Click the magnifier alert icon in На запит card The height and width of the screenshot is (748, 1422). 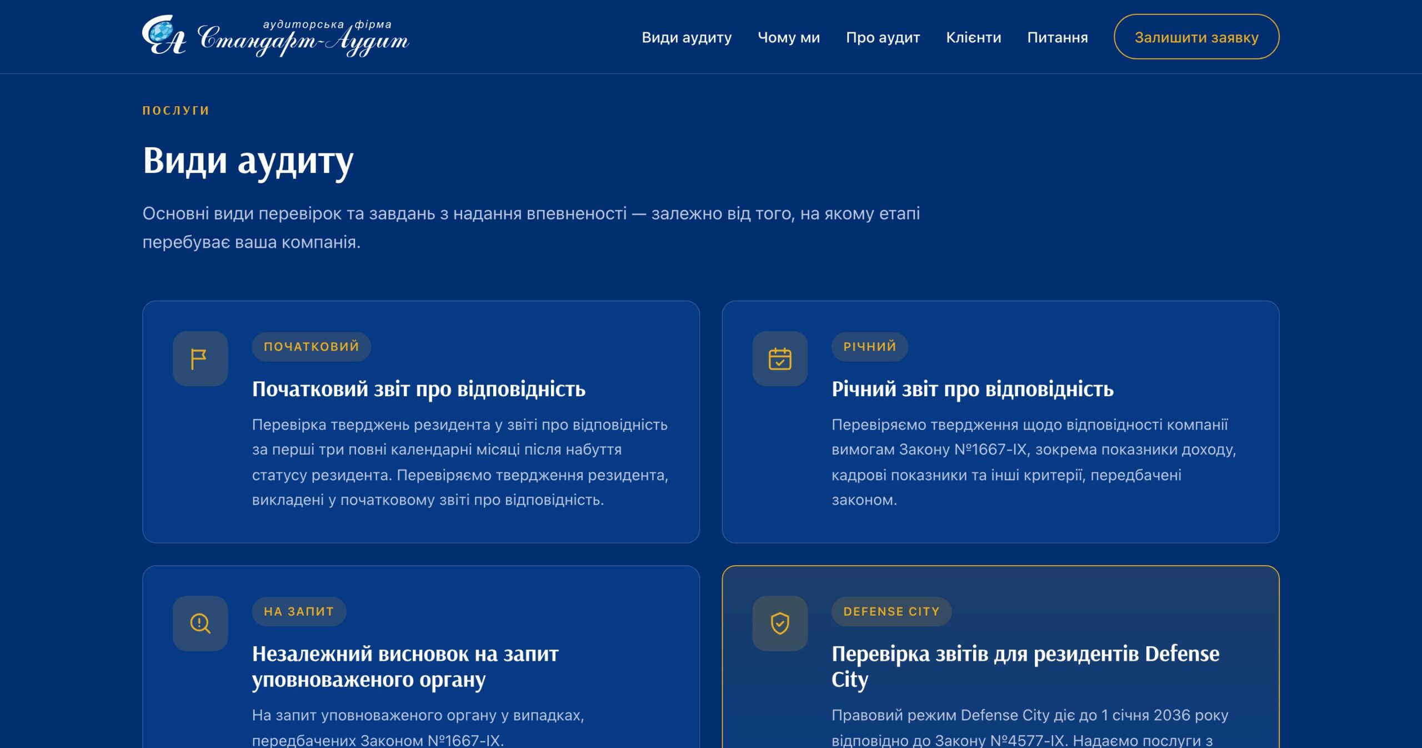200,624
